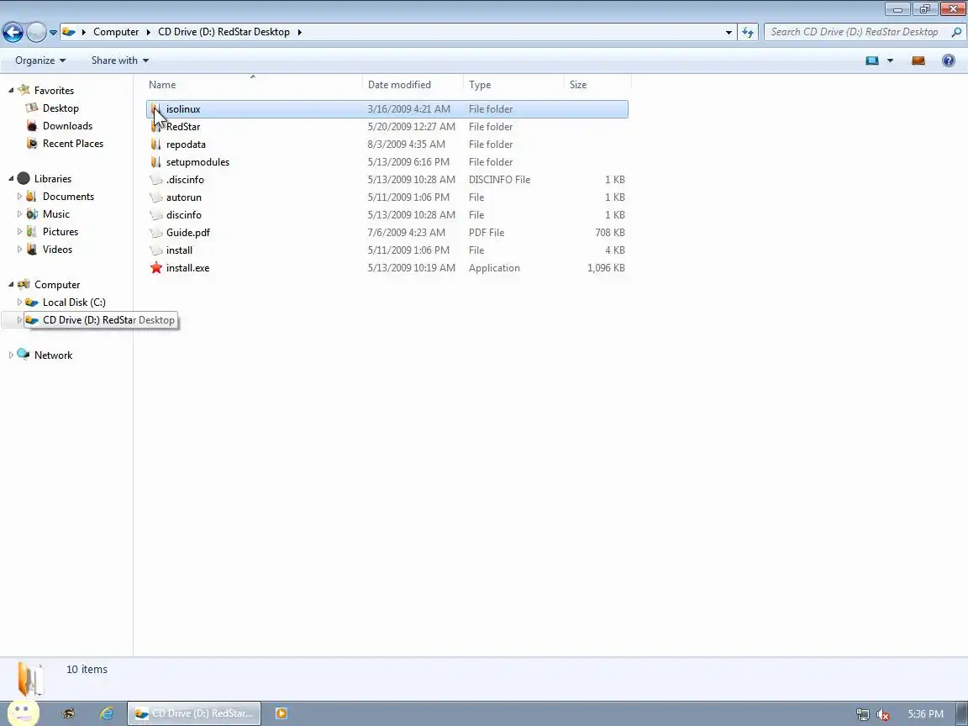Screen dimensions: 968x726
Task: Open the Organize menu
Action: pyautogui.click(x=40, y=60)
